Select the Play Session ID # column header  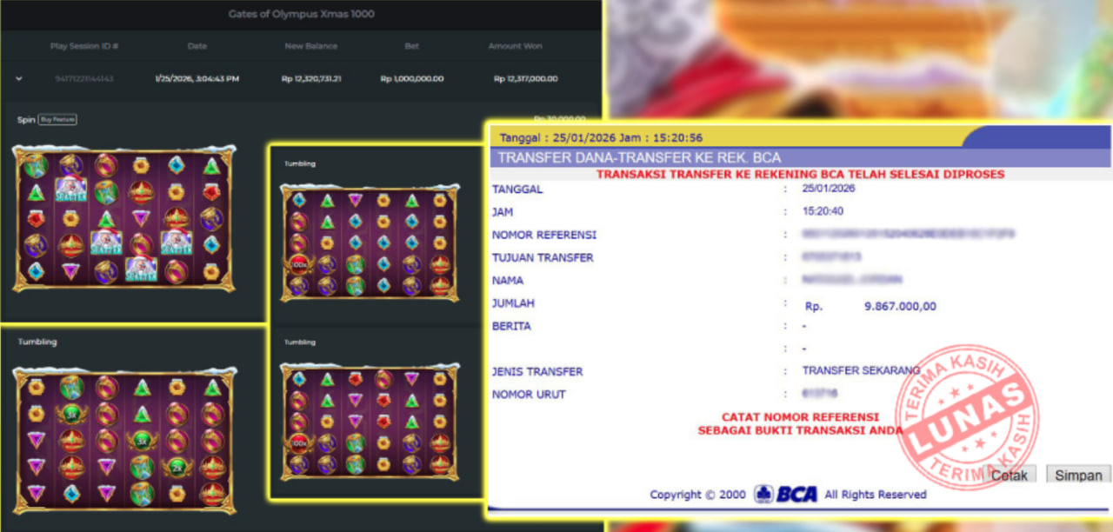coord(84,46)
